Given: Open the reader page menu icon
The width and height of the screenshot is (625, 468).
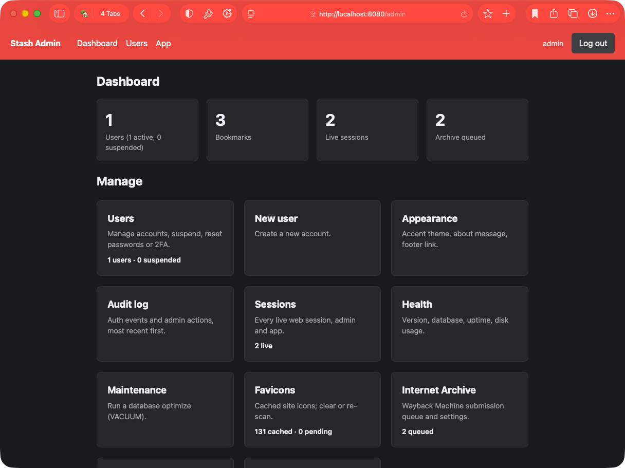Looking at the screenshot, I should click(x=251, y=14).
